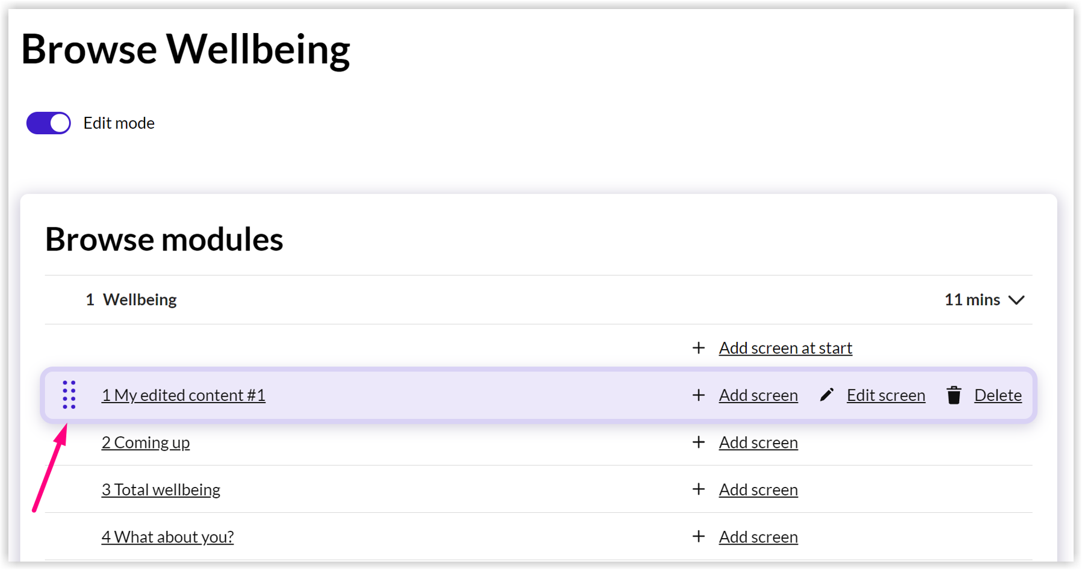Click plus icon in My edited content row
This screenshot has width=1082, height=570.
pyautogui.click(x=699, y=395)
